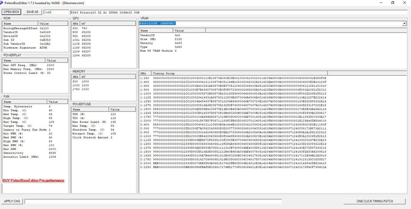Click the 0xAE checksum field

tap(53, 12)
